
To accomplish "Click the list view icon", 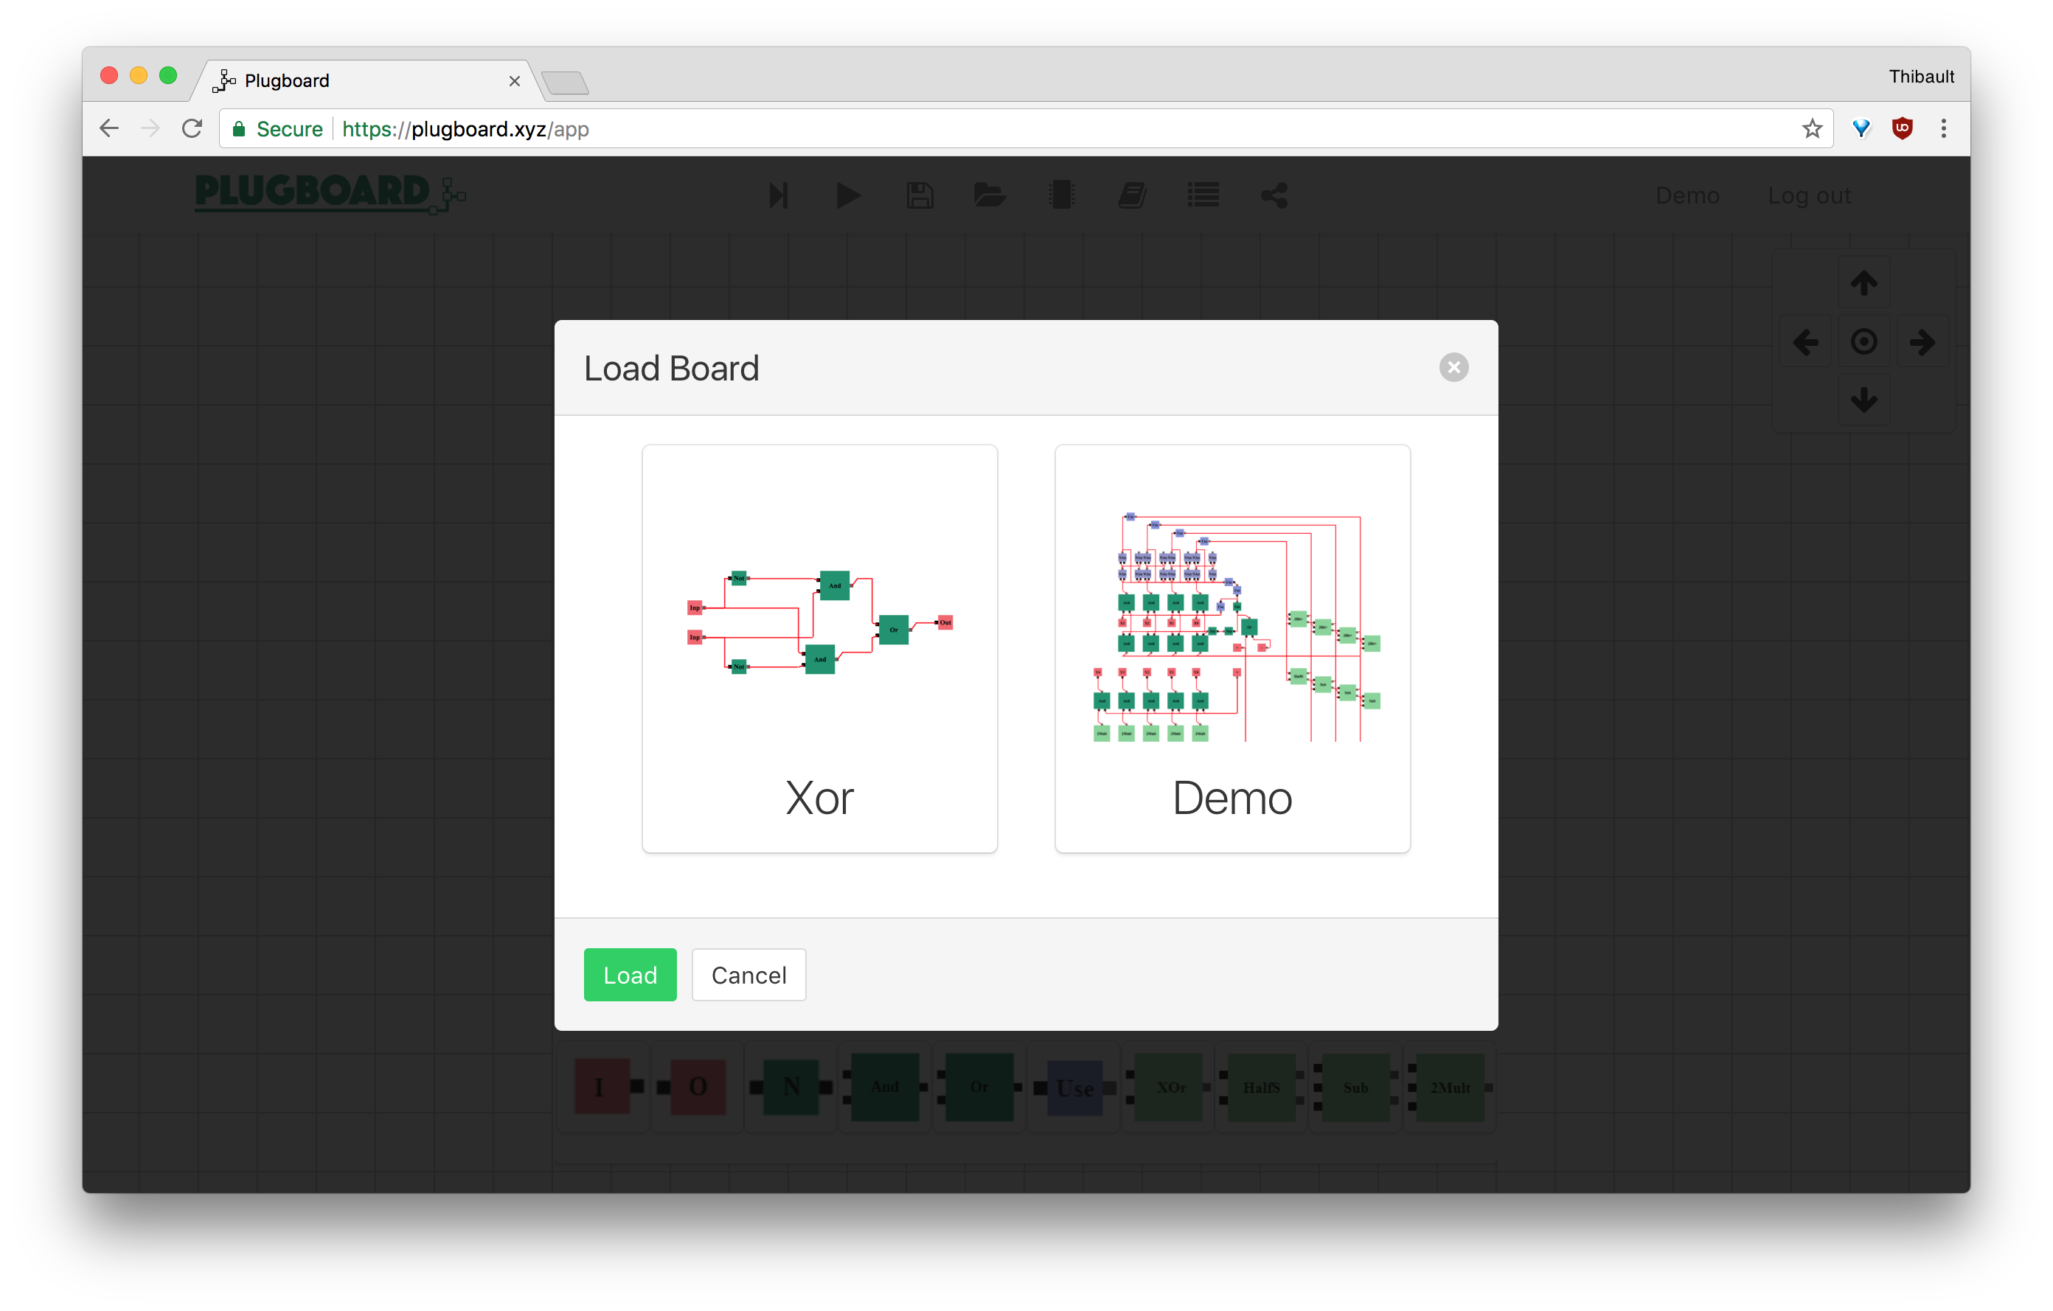I will [x=1203, y=195].
